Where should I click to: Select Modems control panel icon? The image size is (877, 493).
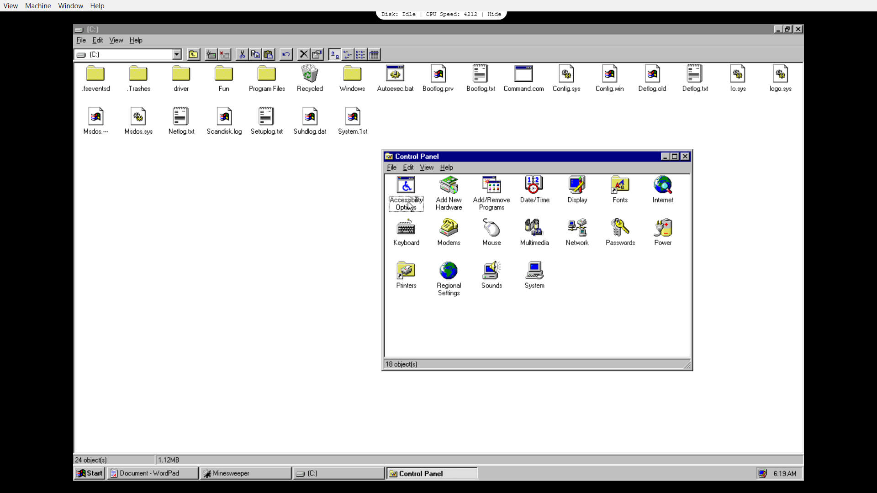pyautogui.click(x=449, y=233)
